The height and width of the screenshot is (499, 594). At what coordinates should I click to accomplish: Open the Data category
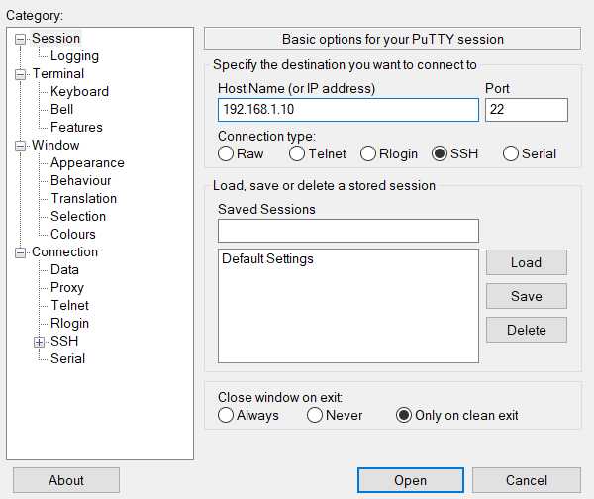pos(64,269)
